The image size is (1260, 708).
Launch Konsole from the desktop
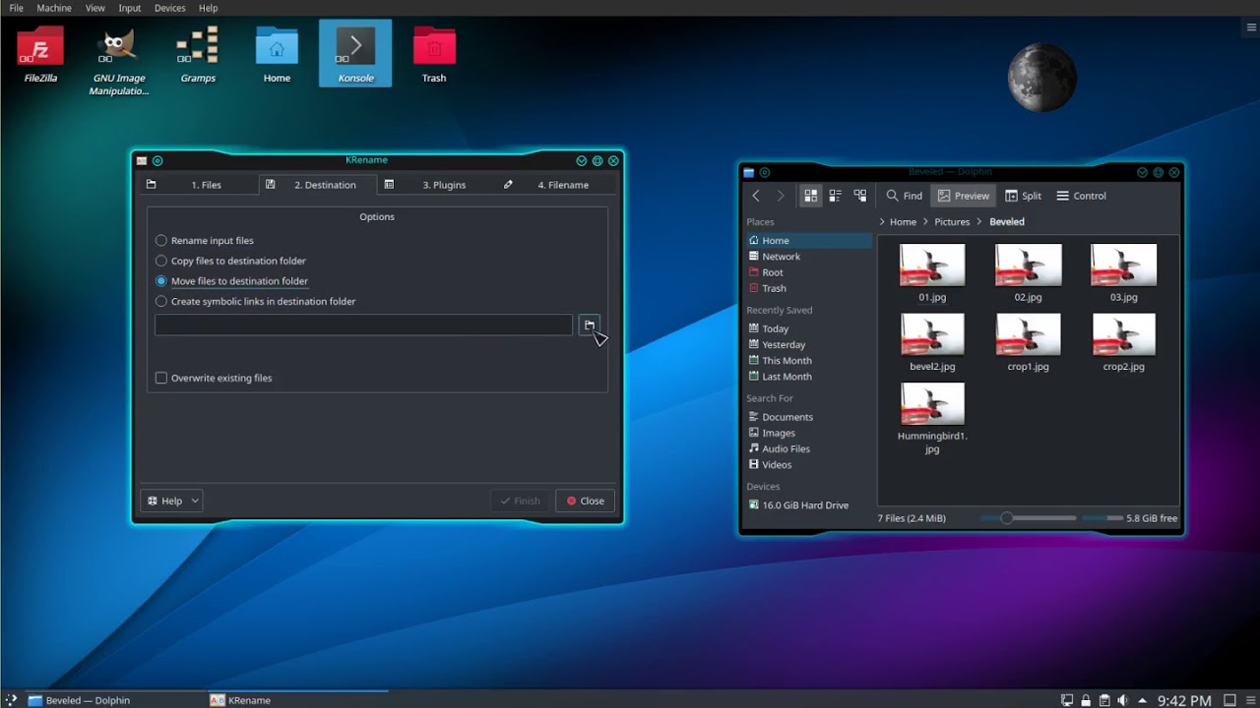click(355, 54)
